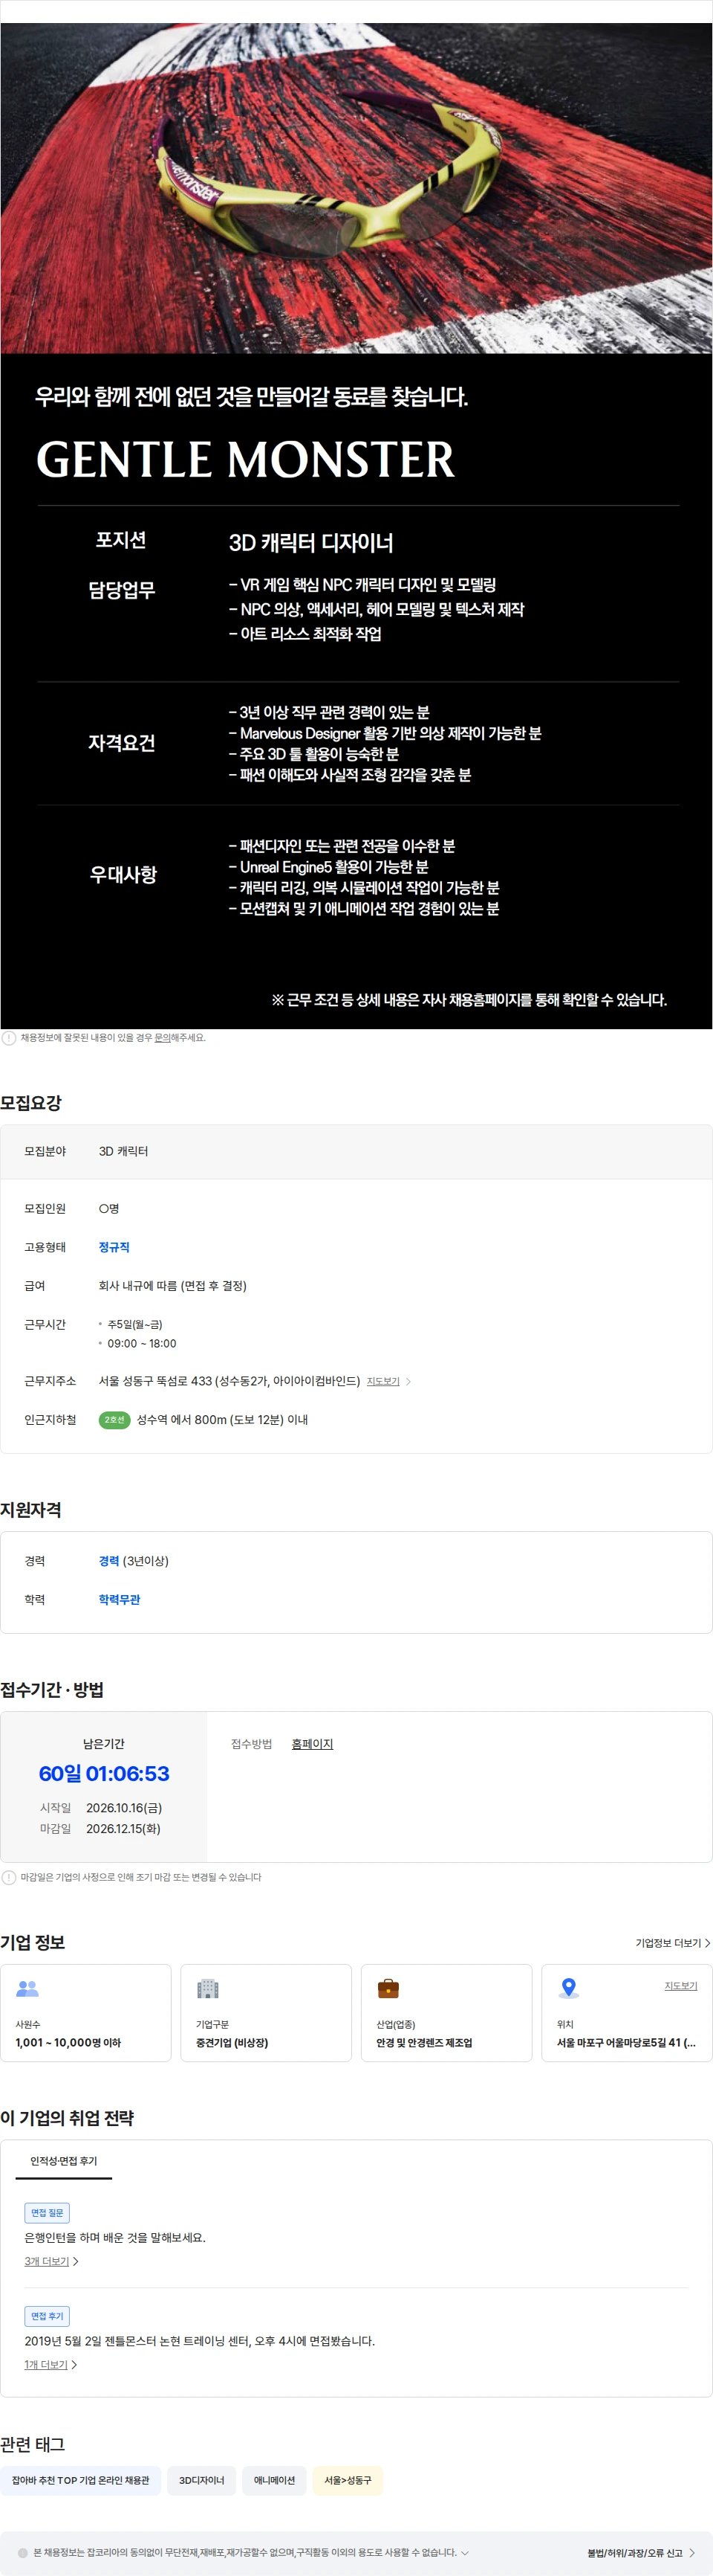Click the briefcase icon in 산업(업종) card

point(388,1988)
